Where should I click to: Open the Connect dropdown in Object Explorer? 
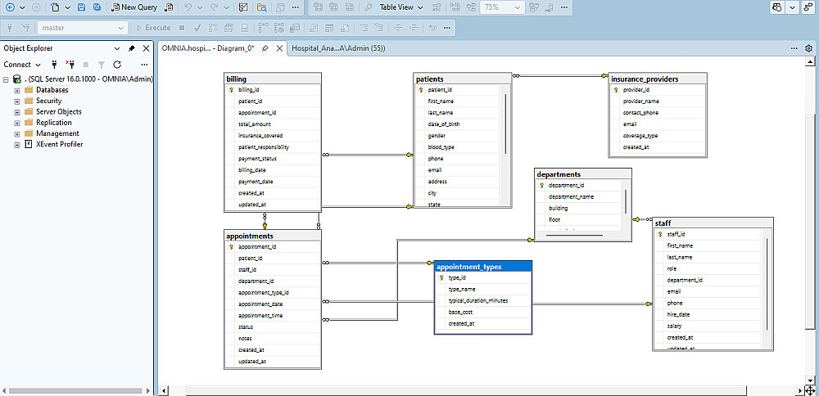click(x=22, y=65)
